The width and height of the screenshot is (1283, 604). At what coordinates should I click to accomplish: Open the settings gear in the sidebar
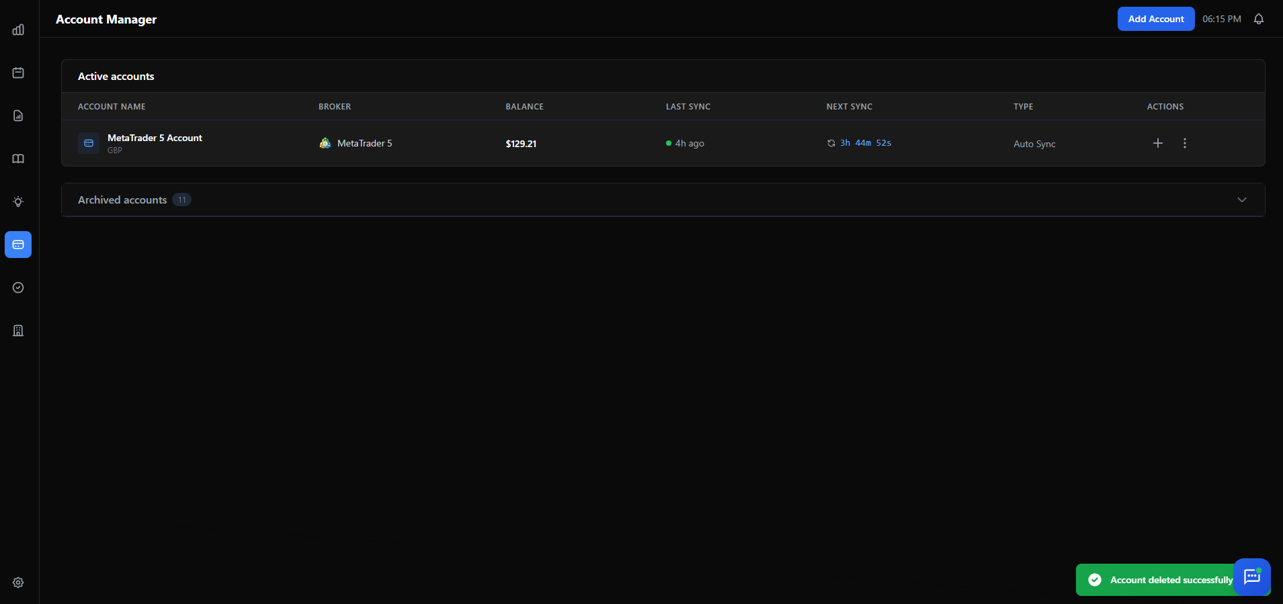(18, 583)
